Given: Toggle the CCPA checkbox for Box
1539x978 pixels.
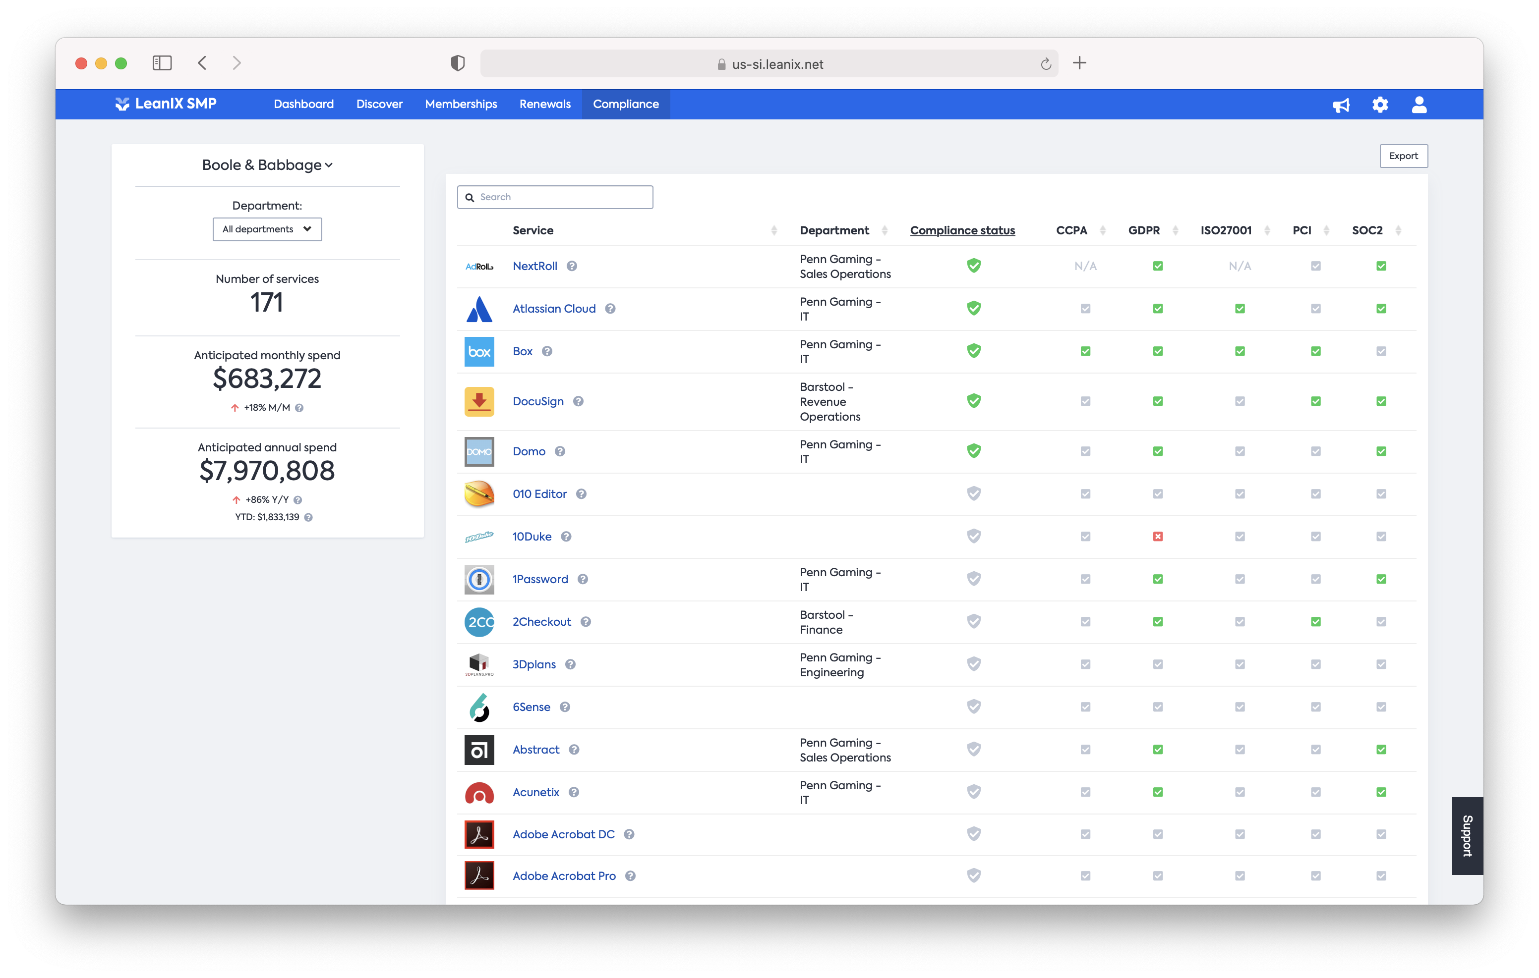Looking at the screenshot, I should click(x=1085, y=351).
